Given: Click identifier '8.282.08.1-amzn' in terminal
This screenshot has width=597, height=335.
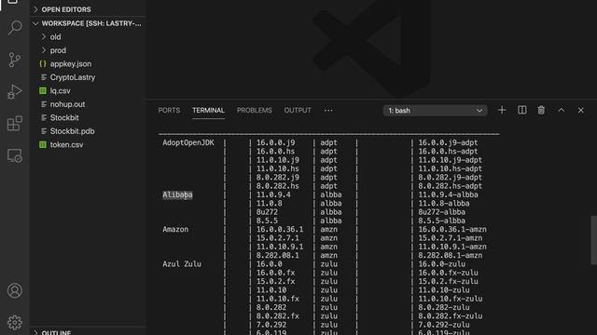Looking at the screenshot, I should (451, 255).
